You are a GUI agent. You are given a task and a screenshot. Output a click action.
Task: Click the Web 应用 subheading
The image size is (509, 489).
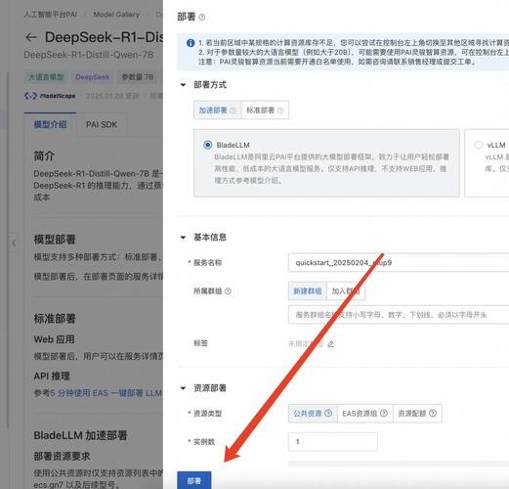54,339
